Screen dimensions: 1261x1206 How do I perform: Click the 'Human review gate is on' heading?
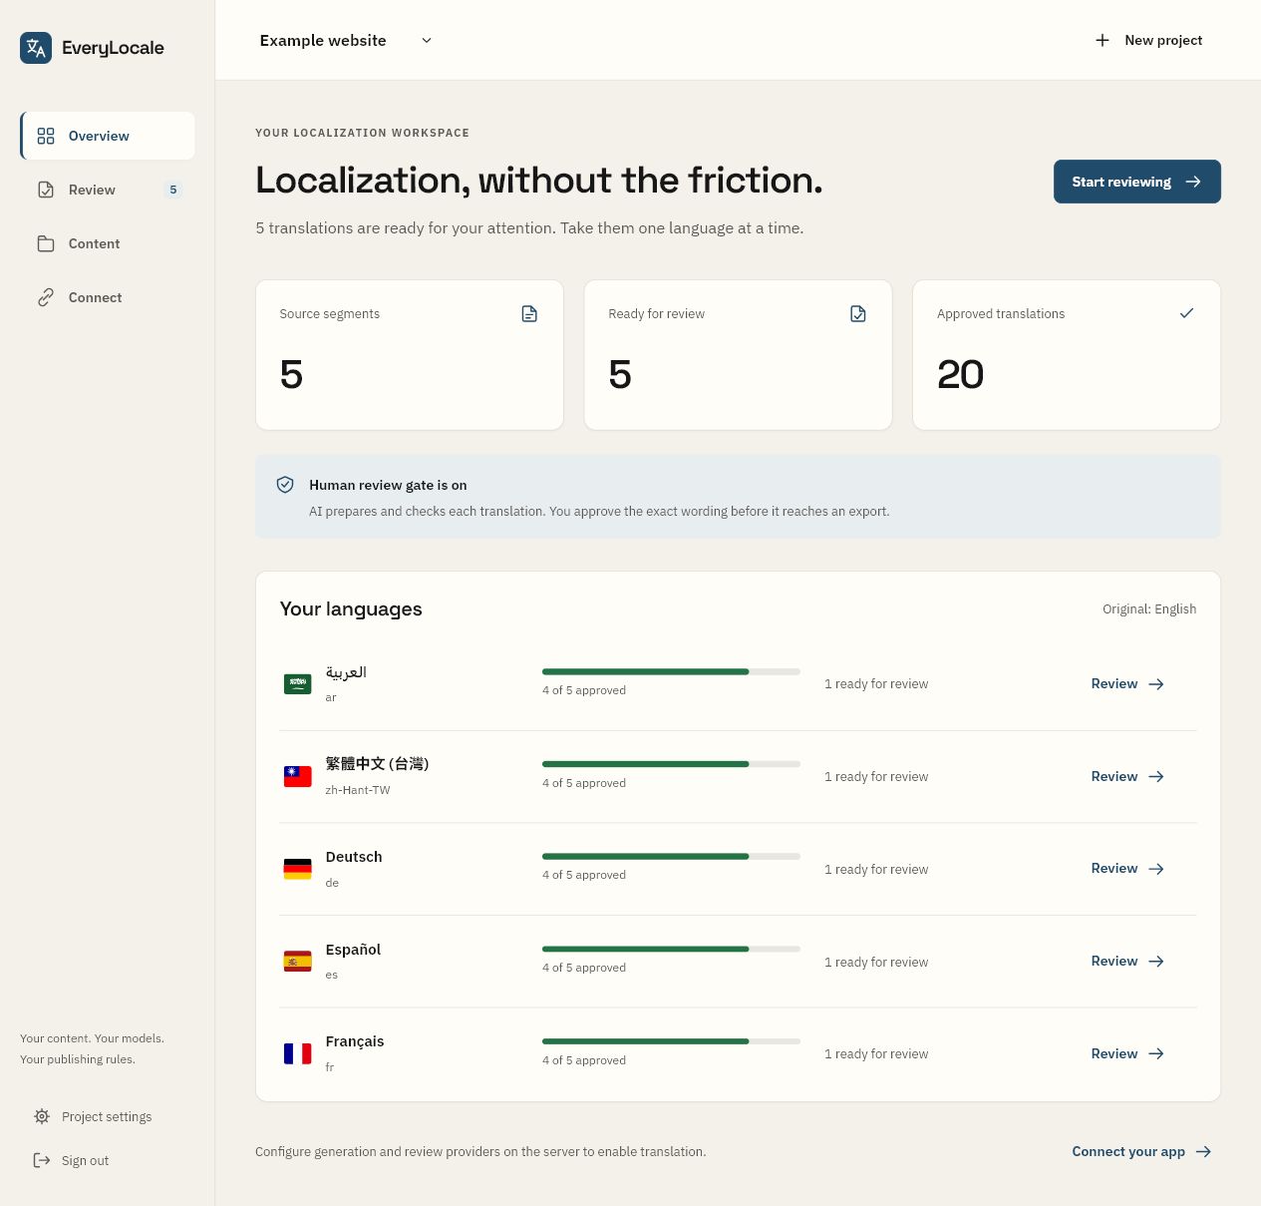(x=388, y=485)
